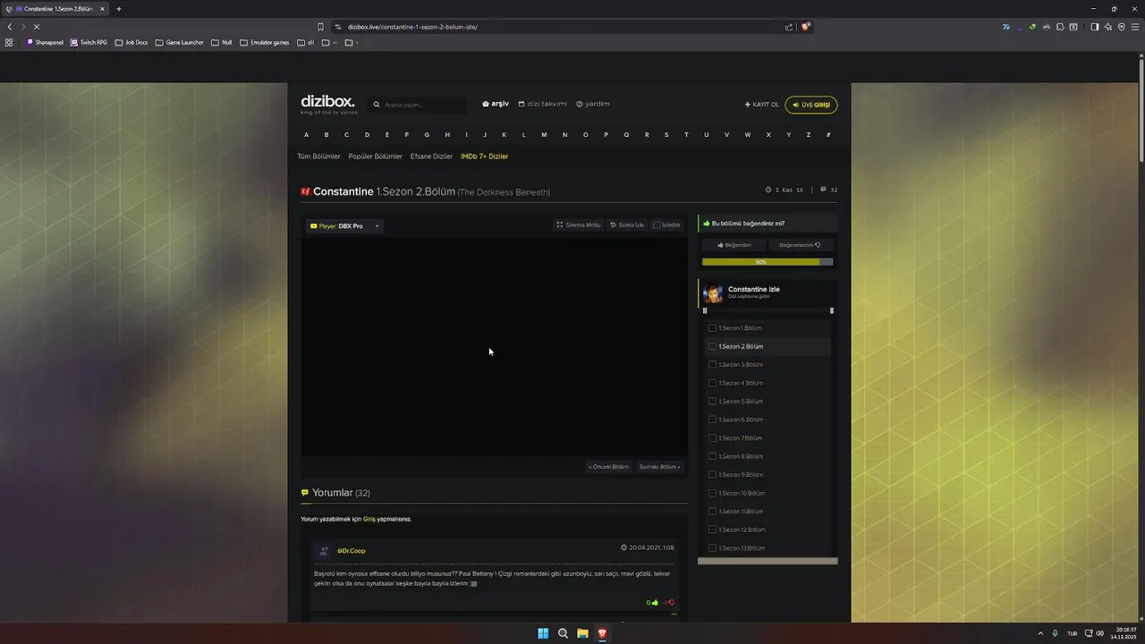The width and height of the screenshot is (1145, 644).
Task: Toggle the browser sidebar panel icon
Action: (x=1095, y=27)
